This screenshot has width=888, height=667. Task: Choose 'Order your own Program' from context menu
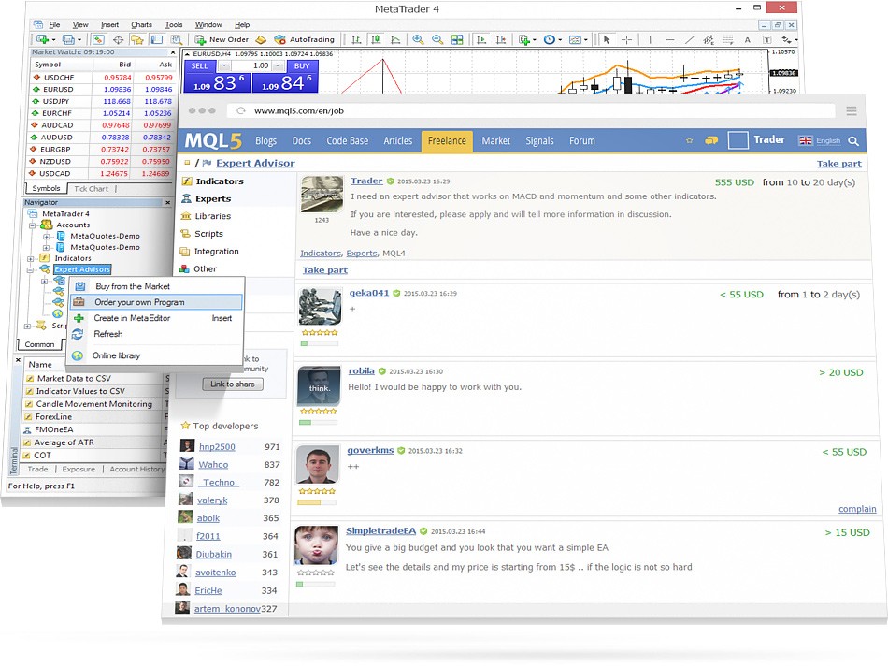coord(139,302)
